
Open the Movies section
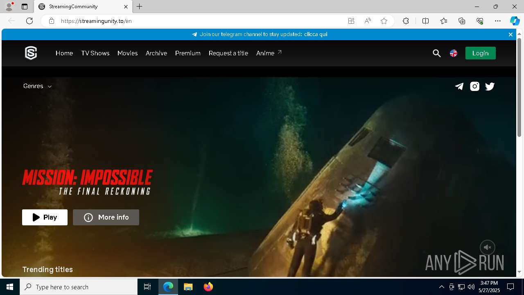pos(127,53)
